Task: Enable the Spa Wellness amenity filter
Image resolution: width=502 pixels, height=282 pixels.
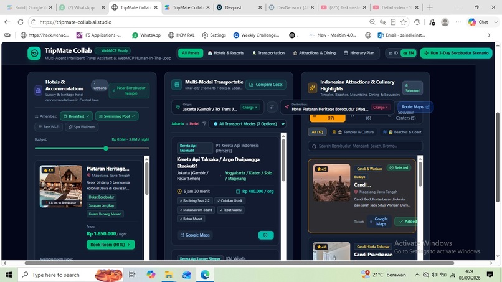Action: [x=82, y=127]
